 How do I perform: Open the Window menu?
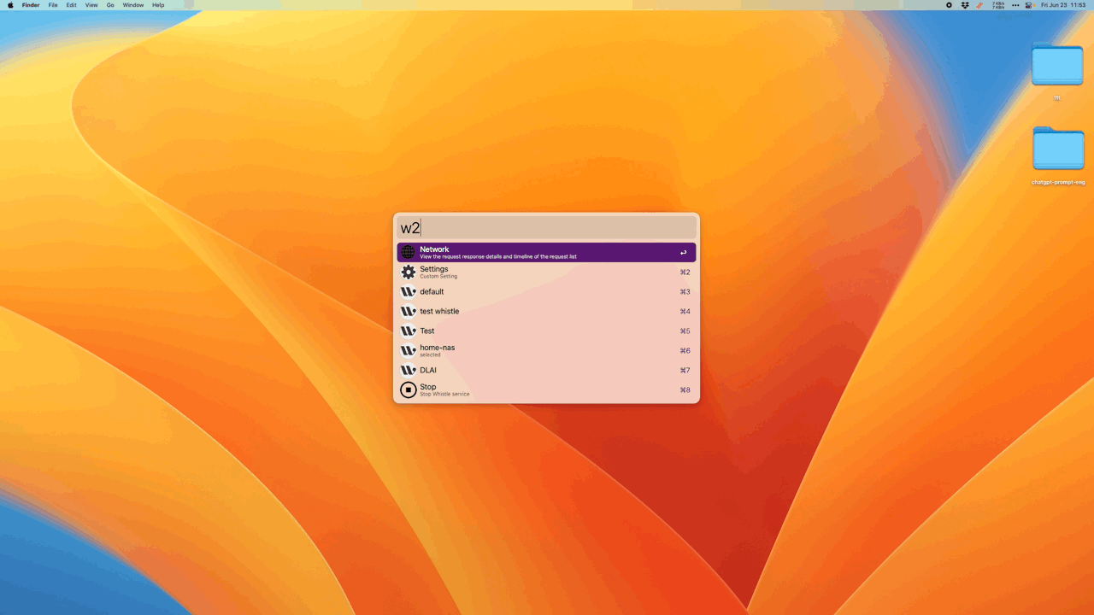click(133, 5)
